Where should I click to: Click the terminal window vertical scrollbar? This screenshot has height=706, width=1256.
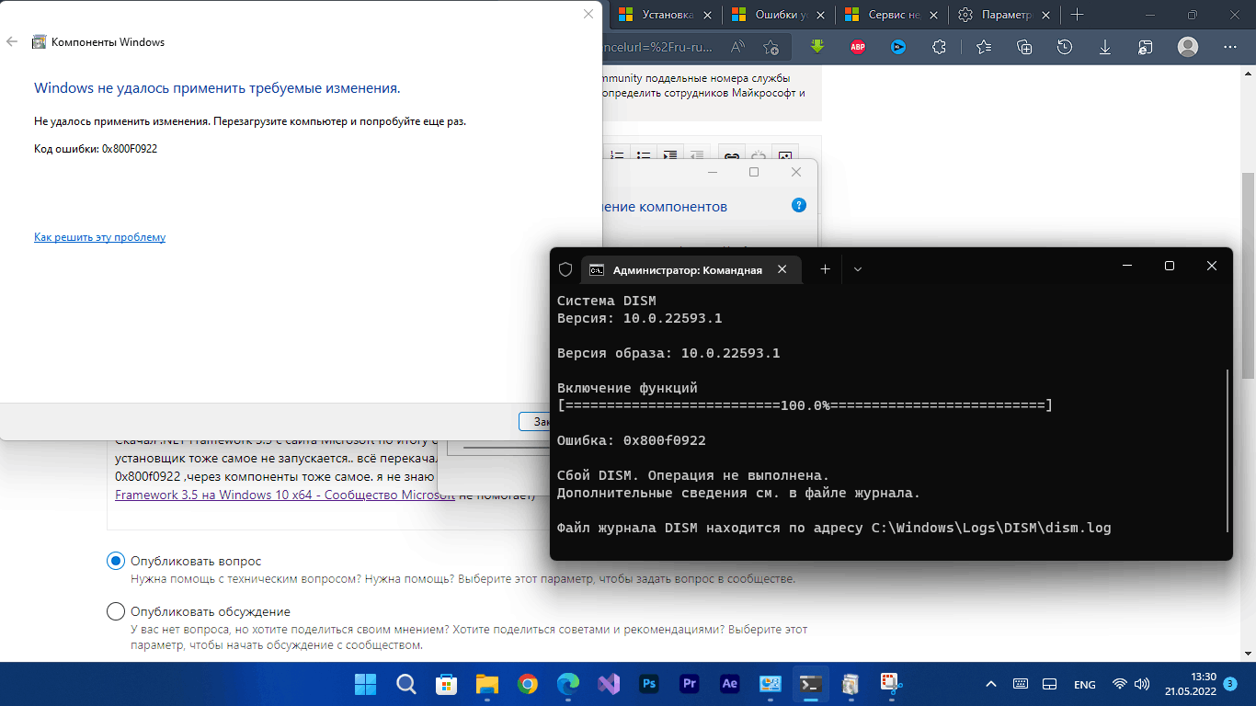[x=1227, y=450]
